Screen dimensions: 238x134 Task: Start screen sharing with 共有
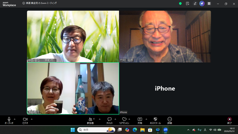pos(140,121)
